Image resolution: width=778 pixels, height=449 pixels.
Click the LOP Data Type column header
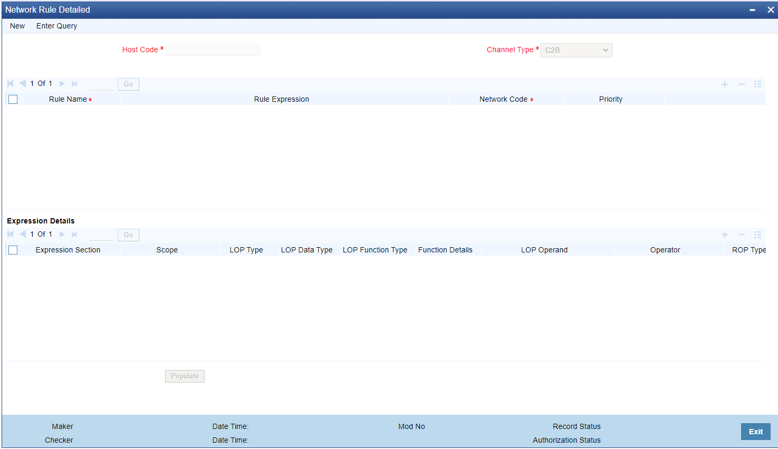[x=307, y=250]
